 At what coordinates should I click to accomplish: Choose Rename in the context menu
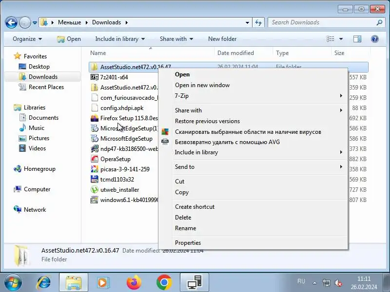(x=253, y=228)
